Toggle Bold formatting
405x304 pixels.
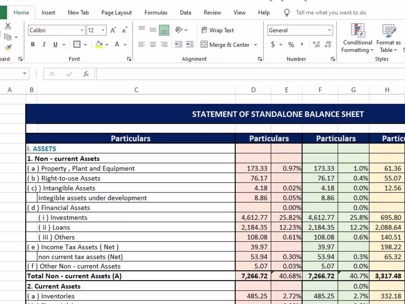(x=33, y=45)
